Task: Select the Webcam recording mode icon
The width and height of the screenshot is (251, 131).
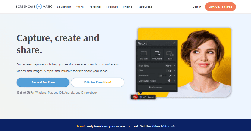Action: pos(157,53)
